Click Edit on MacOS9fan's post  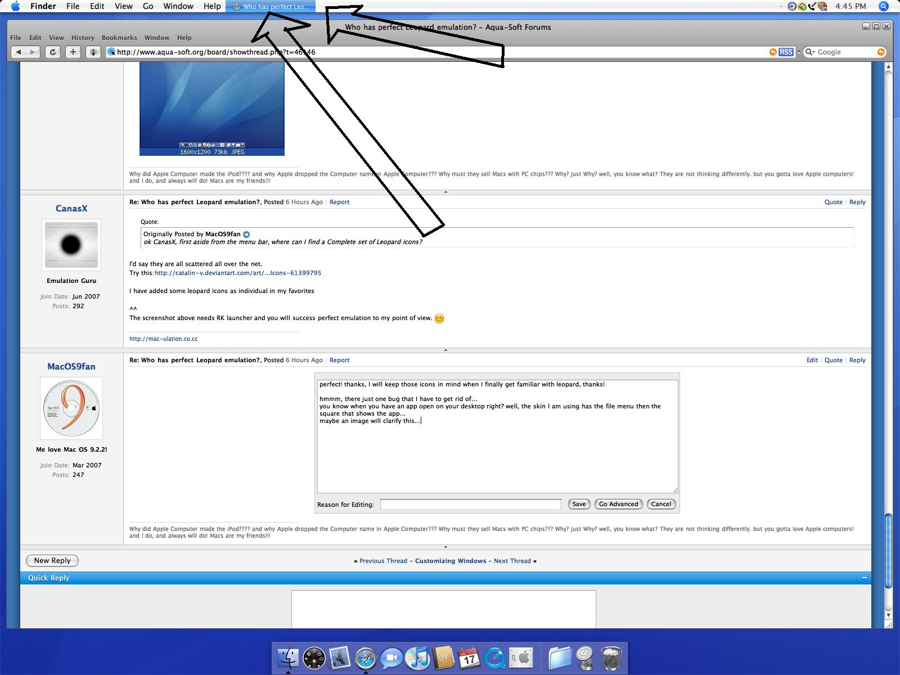(812, 360)
